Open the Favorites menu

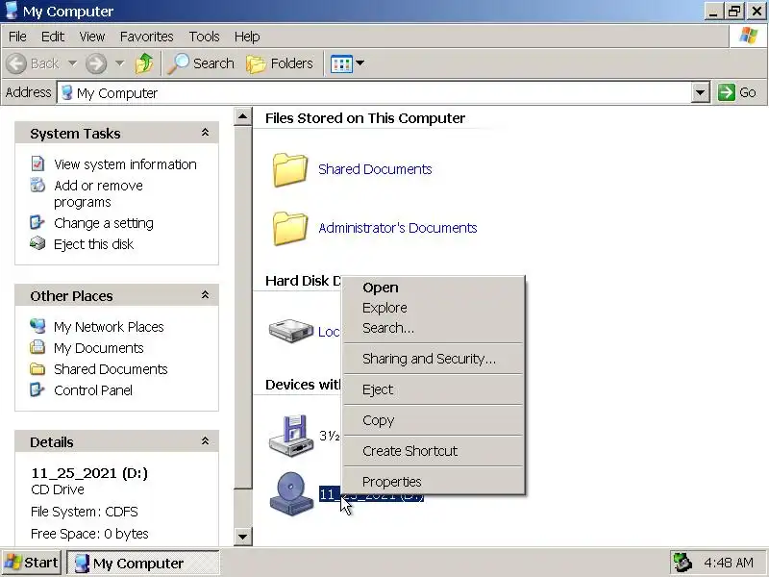click(x=147, y=37)
